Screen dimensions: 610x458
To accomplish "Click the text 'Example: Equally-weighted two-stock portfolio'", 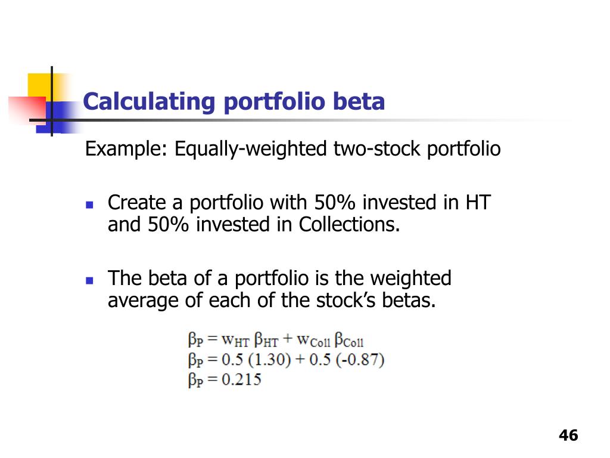I will click(292, 148).
